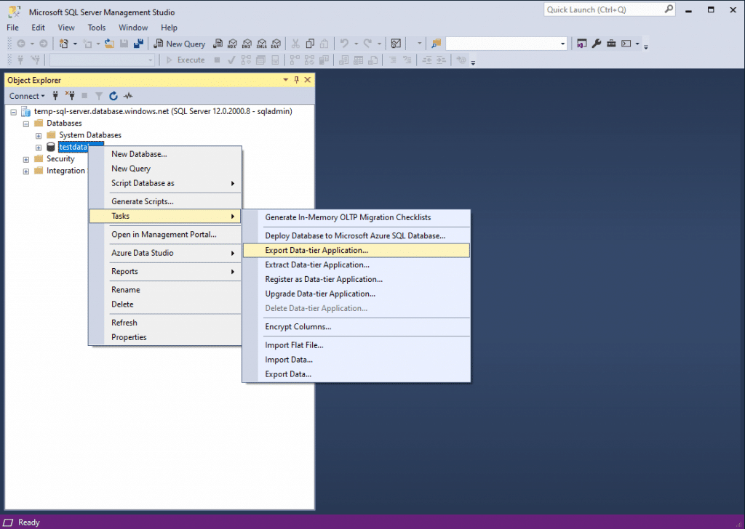Choose Properties from context menu
745x529 pixels.
click(165, 337)
